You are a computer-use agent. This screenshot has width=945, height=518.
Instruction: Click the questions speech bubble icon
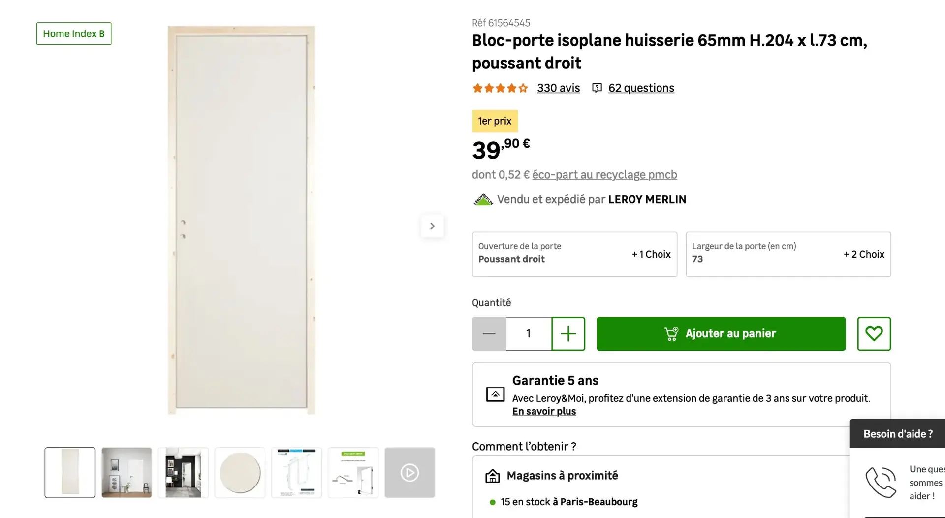(x=597, y=88)
